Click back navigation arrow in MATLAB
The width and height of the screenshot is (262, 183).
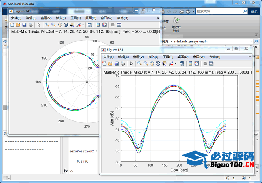tap(5, 41)
